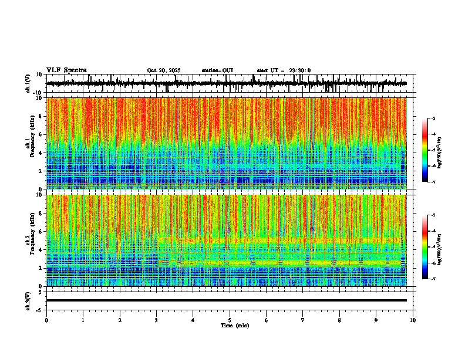Click the 'Time (min)' axis label
Viewport: 465px width, 359px height.
coord(235,326)
